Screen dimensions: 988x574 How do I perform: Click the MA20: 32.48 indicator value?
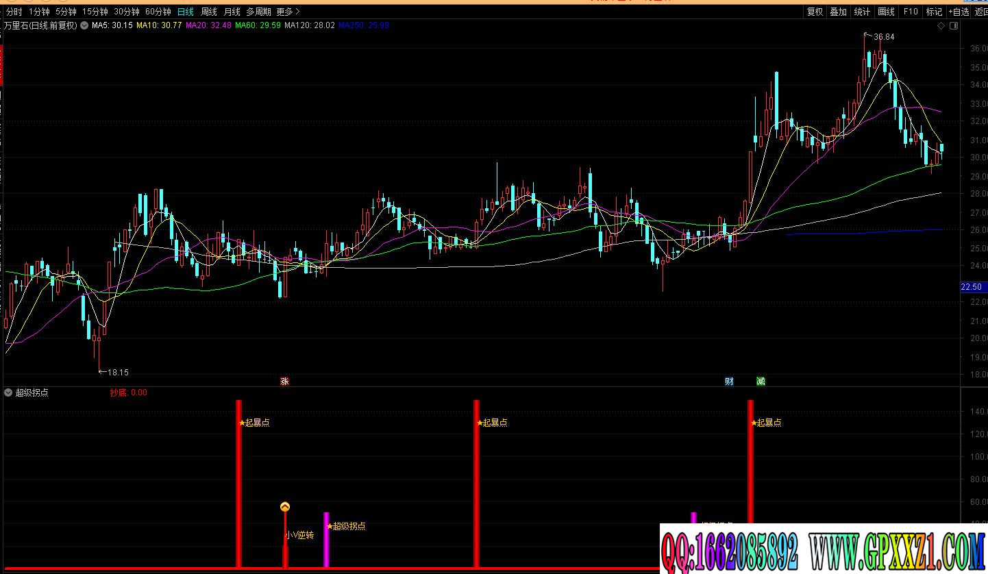coord(208,25)
